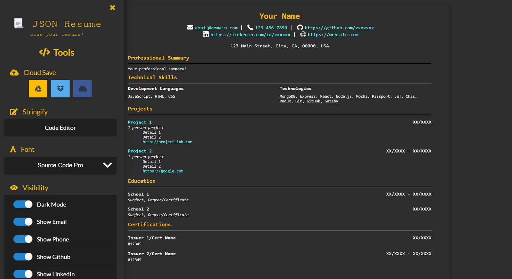Save to Google Drive button
This screenshot has height=279, width=512.
[x=38, y=89]
